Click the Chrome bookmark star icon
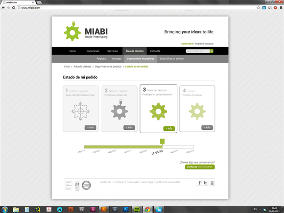 coord(258,8)
